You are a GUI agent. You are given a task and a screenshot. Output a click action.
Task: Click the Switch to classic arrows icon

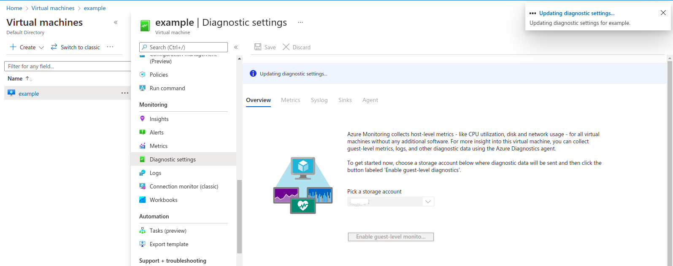[x=54, y=47]
